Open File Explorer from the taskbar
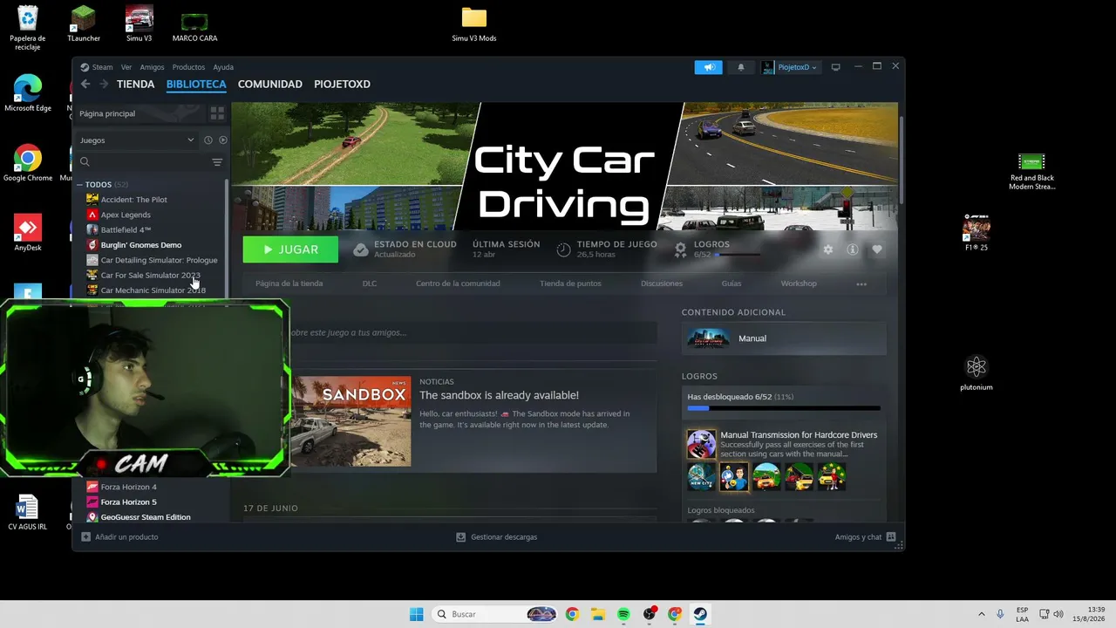 click(x=597, y=614)
